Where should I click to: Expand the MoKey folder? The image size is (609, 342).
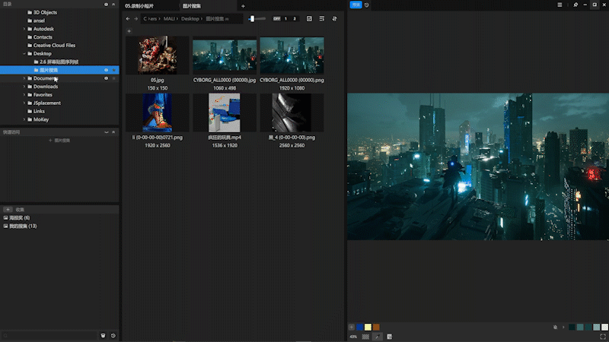click(x=24, y=119)
